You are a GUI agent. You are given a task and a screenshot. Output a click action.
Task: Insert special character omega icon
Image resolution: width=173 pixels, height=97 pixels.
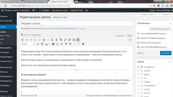click(x=62, y=44)
